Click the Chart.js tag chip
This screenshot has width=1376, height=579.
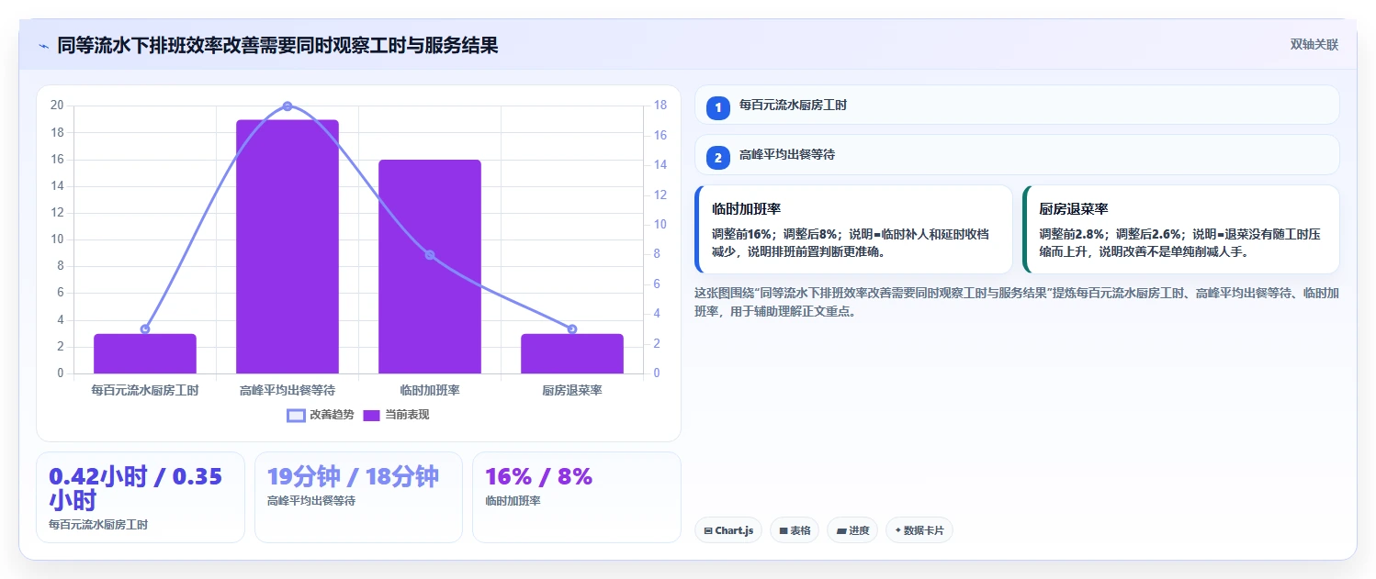tap(728, 530)
